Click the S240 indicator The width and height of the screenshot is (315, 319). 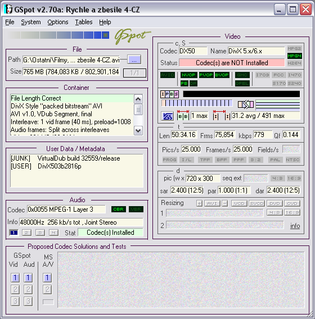[x=294, y=83]
